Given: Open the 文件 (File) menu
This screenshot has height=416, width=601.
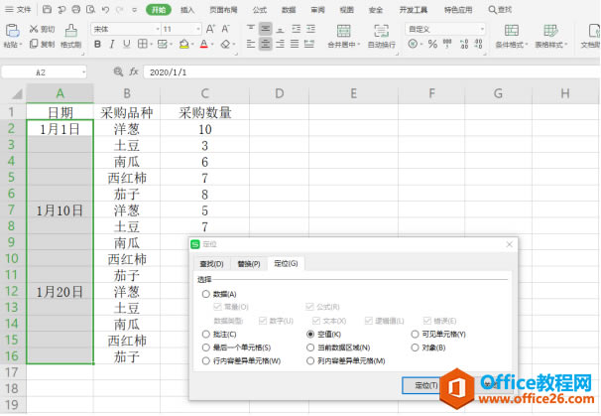Looking at the screenshot, I should coord(18,9).
